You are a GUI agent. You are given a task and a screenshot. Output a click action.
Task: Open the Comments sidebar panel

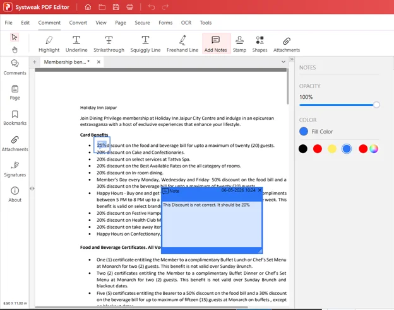(x=15, y=67)
